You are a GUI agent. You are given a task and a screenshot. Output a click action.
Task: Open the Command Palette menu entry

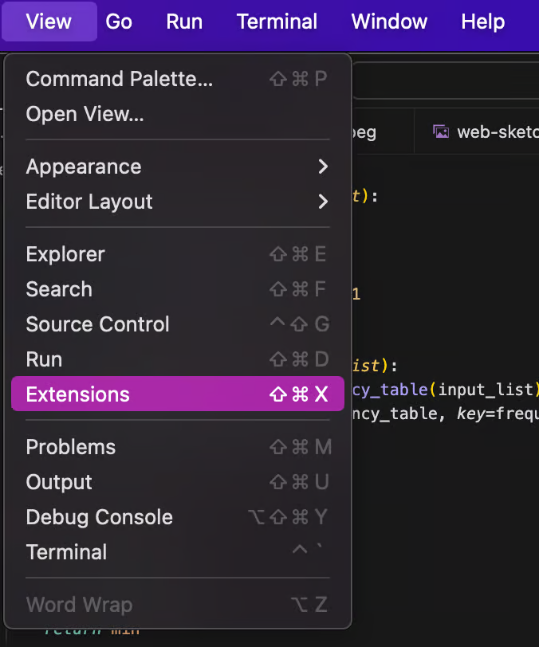pos(120,79)
